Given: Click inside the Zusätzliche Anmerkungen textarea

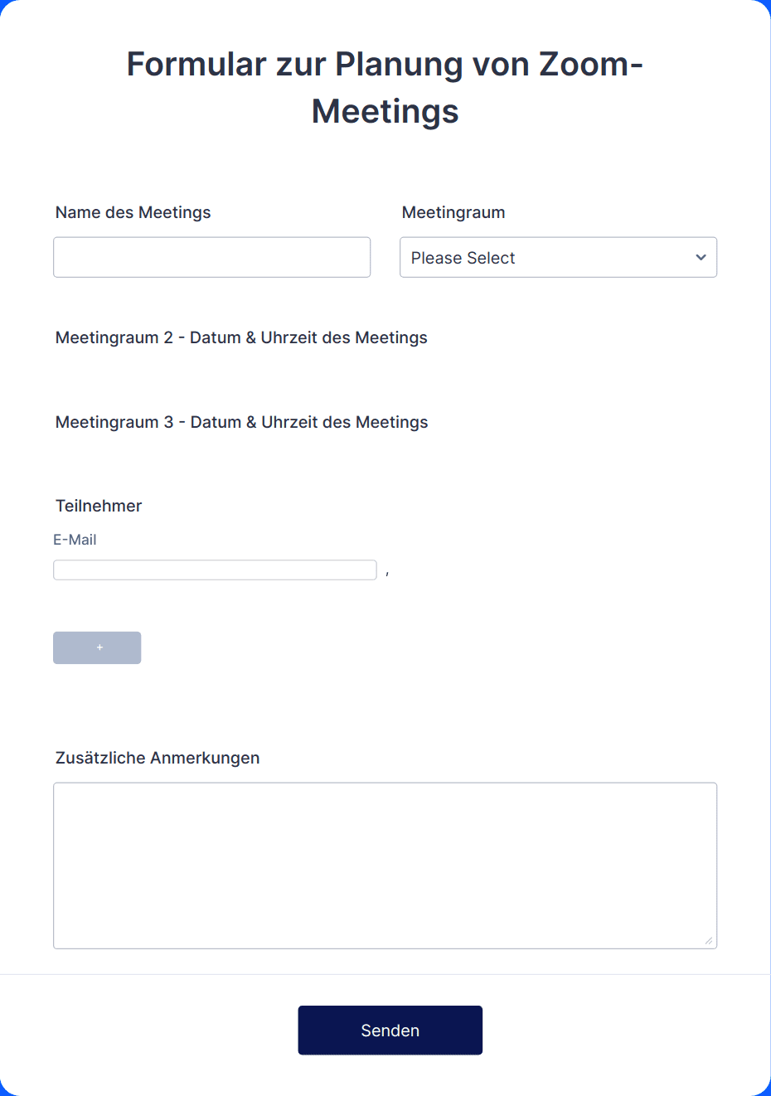Looking at the screenshot, I should tap(385, 866).
